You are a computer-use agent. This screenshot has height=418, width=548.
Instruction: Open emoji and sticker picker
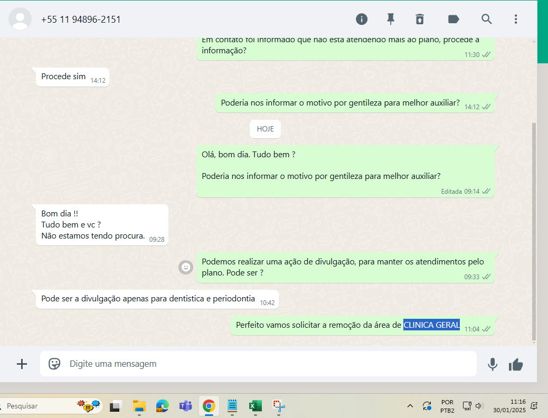pyautogui.click(x=54, y=364)
